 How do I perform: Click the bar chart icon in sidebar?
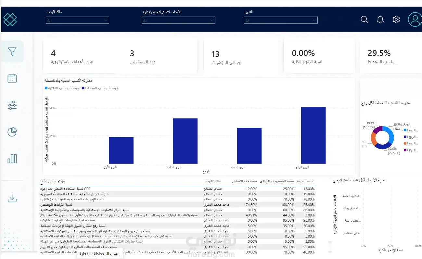pyautogui.click(x=12, y=159)
